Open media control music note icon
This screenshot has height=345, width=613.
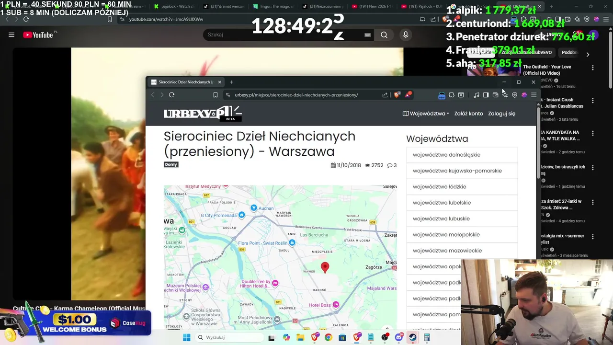pos(476,95)
